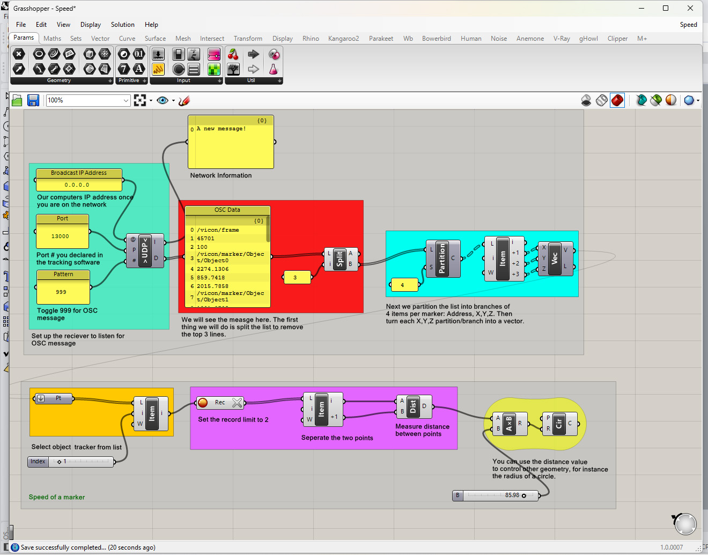This screenshot has height=555, width=708.
Task: Click the Zoom Extents icon
Action: 140,100
